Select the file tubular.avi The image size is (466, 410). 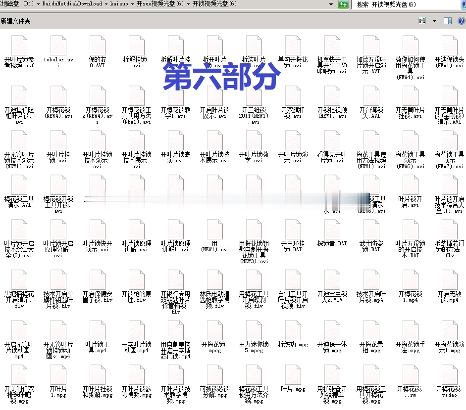point(58,52)
